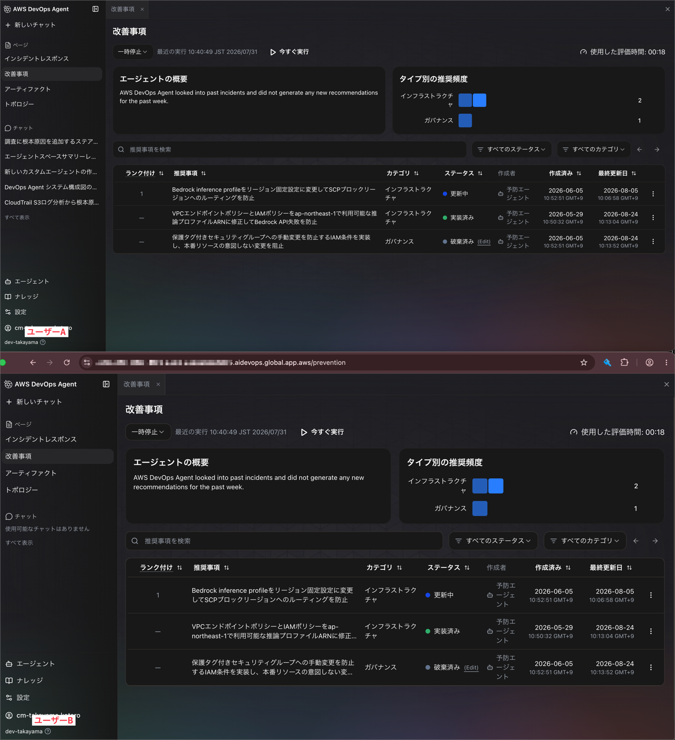Open エージェント in top window sidebar
Image resolution: width=675 pixels, height=740 pixels.
point(27,281)
